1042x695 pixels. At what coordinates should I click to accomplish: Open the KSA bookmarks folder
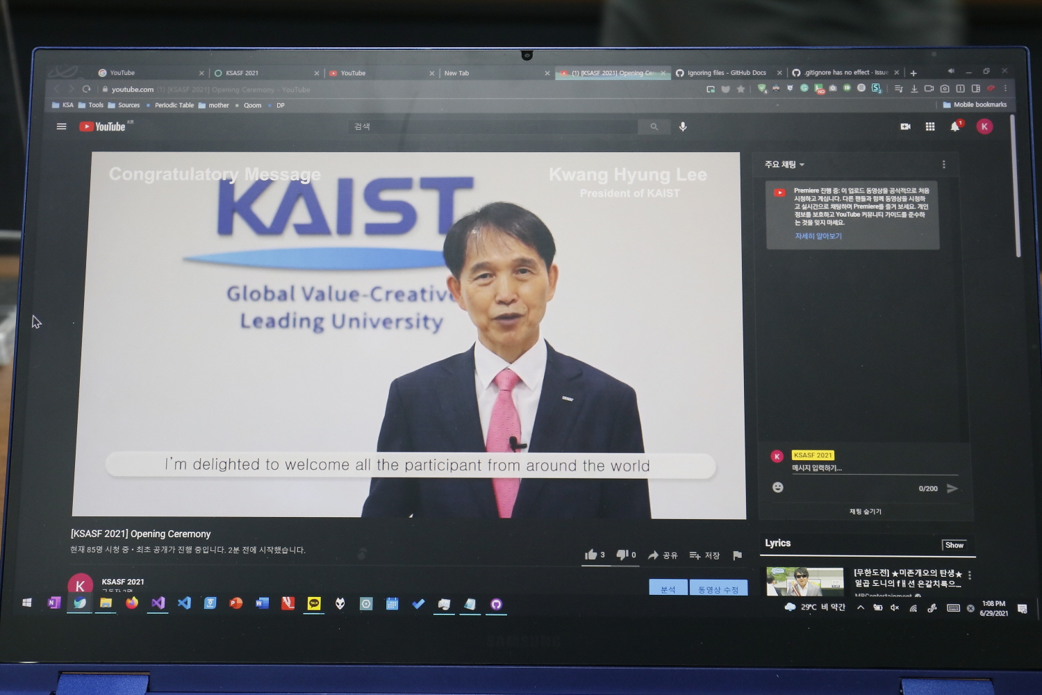63,106
